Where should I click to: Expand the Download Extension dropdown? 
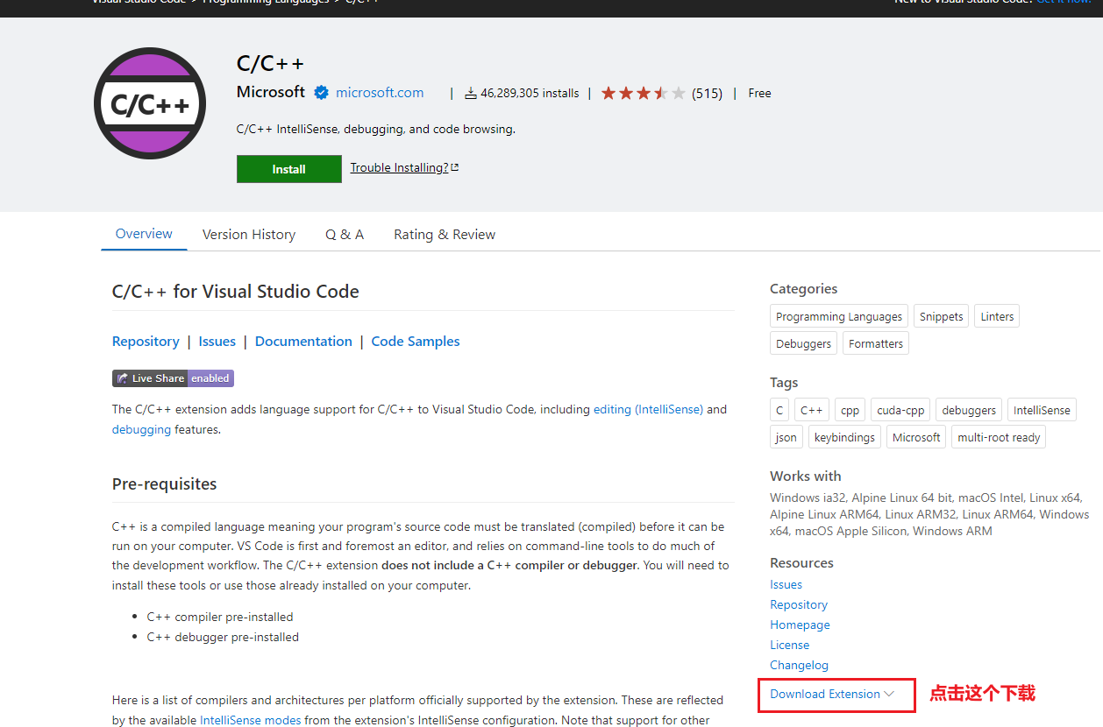(x=832, y=694)
